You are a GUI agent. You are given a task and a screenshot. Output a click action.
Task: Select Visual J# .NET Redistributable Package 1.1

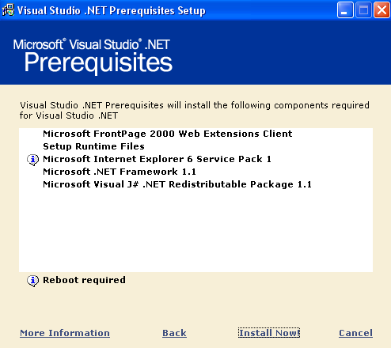pos(177,184)
